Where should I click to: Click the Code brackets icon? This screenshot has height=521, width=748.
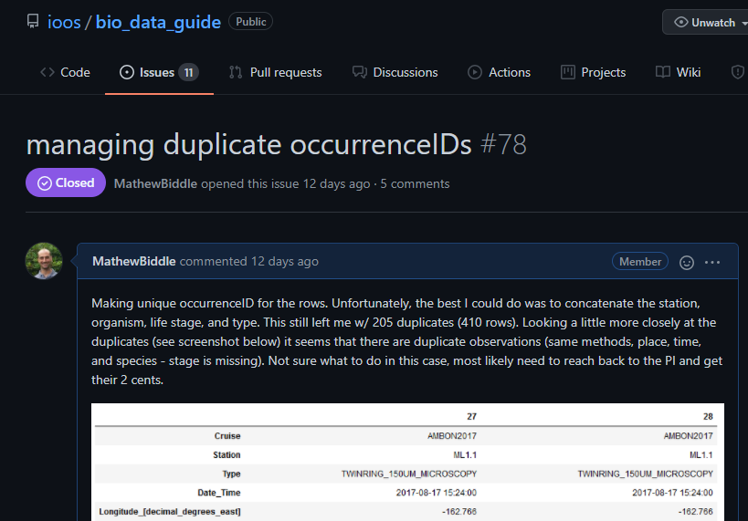tap(47, 72)
